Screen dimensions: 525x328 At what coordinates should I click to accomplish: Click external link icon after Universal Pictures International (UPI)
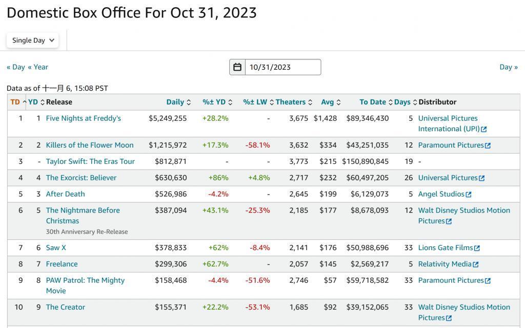(483, 129)
